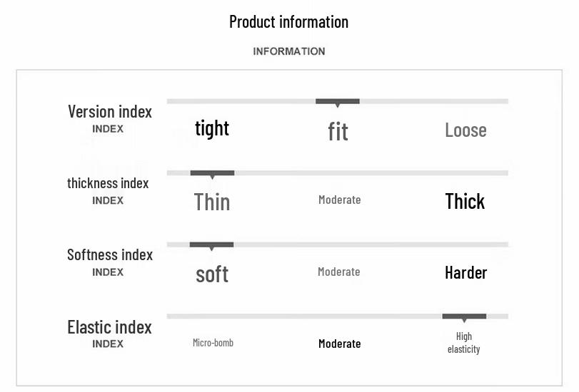Click the 'Version index' row title

coord(110,111)
